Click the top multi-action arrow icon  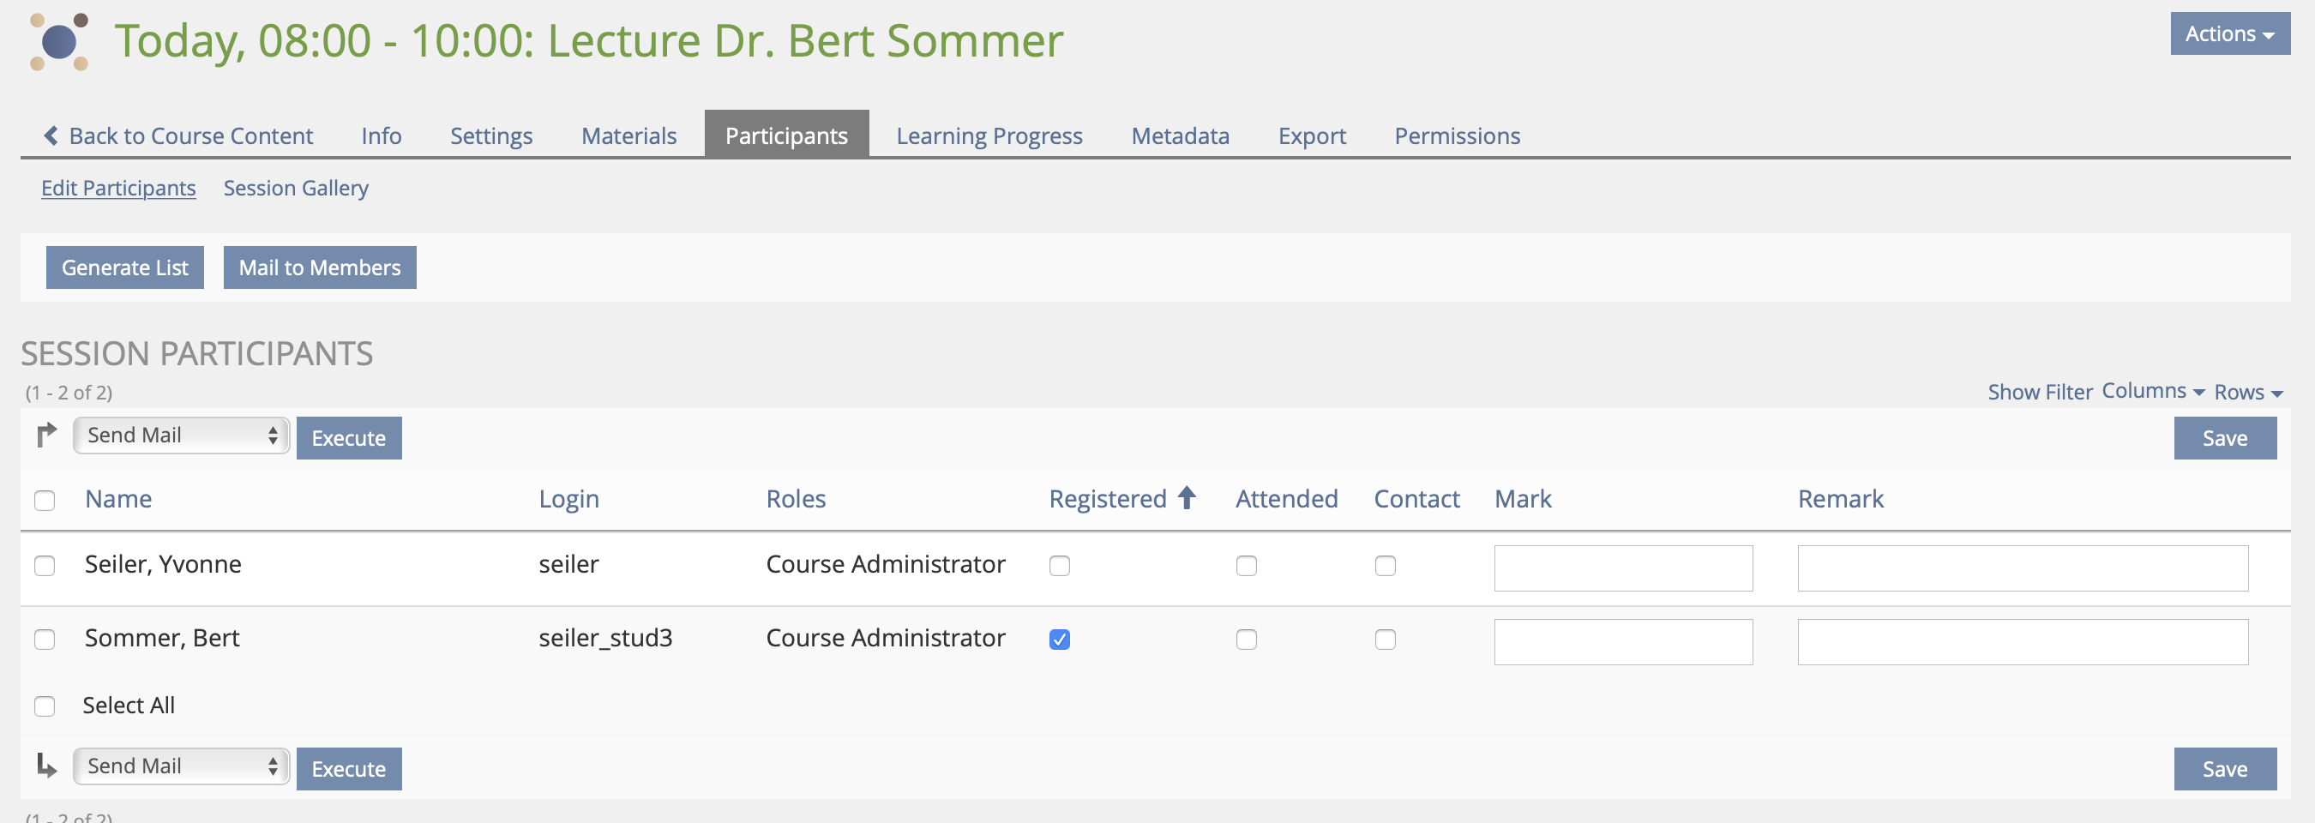[x=47, y=436]
